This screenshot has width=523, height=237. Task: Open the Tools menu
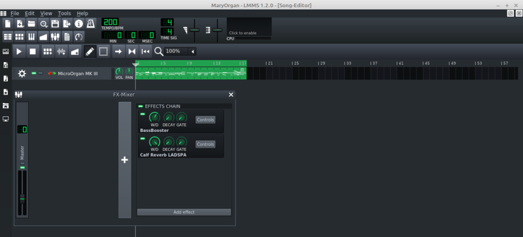[64, 13]
